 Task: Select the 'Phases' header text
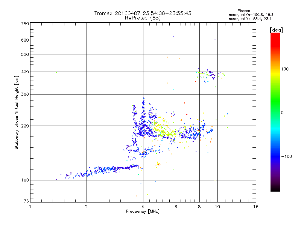click(243, 11)
